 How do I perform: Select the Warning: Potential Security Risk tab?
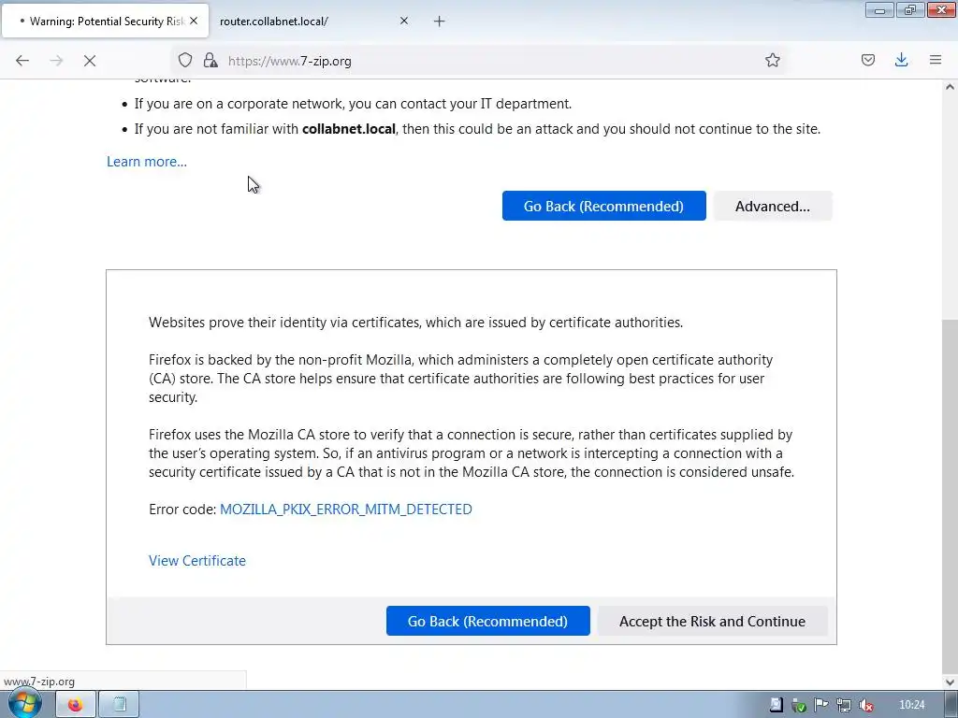pos(105,22)
